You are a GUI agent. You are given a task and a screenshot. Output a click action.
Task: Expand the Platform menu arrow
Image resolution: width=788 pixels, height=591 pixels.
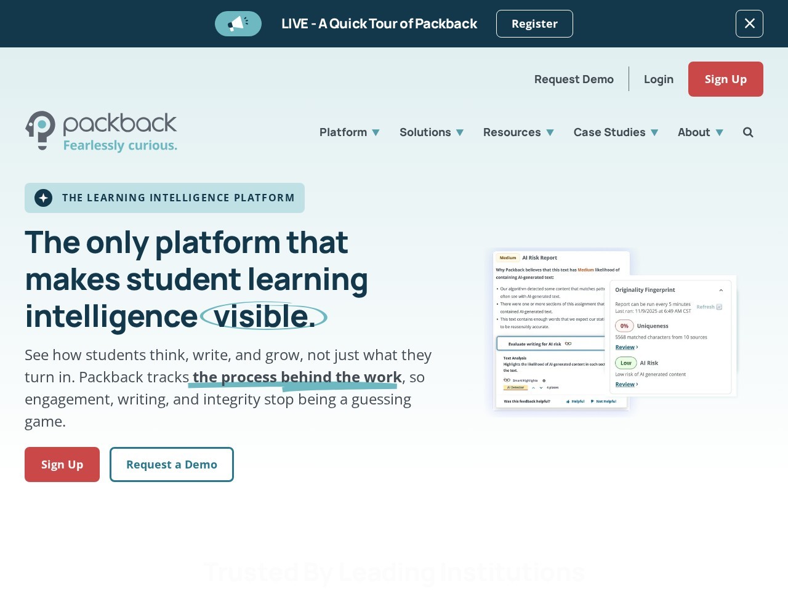376,132
